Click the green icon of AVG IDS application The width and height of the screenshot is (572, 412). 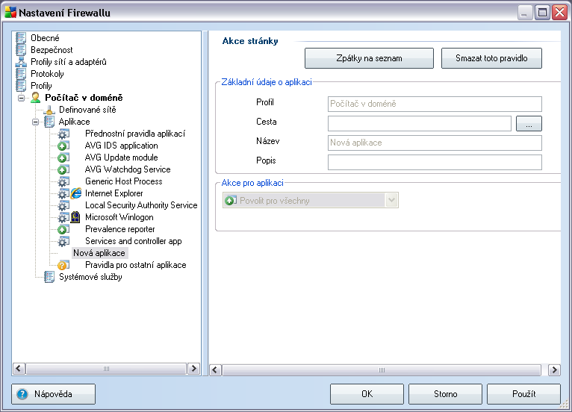coord(63,146)
